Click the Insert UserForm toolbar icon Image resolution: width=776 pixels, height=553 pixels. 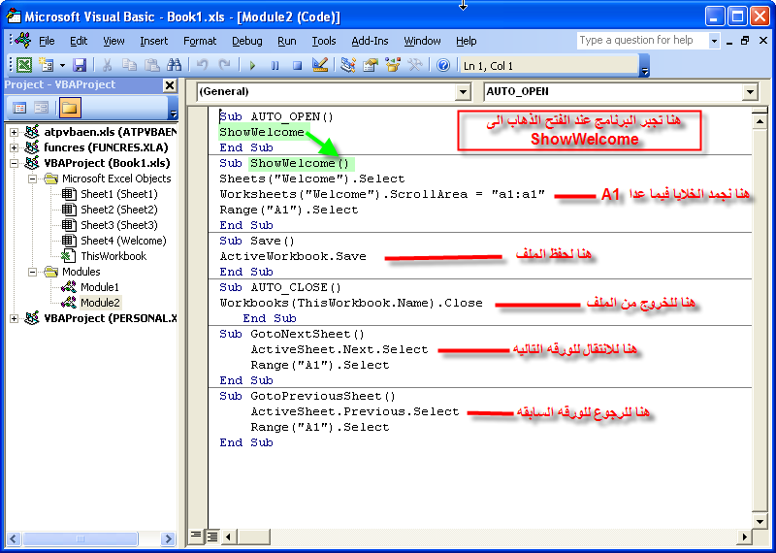tap(46, 65)
